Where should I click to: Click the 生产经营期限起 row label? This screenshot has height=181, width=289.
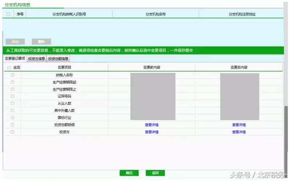tap(64, 82)
